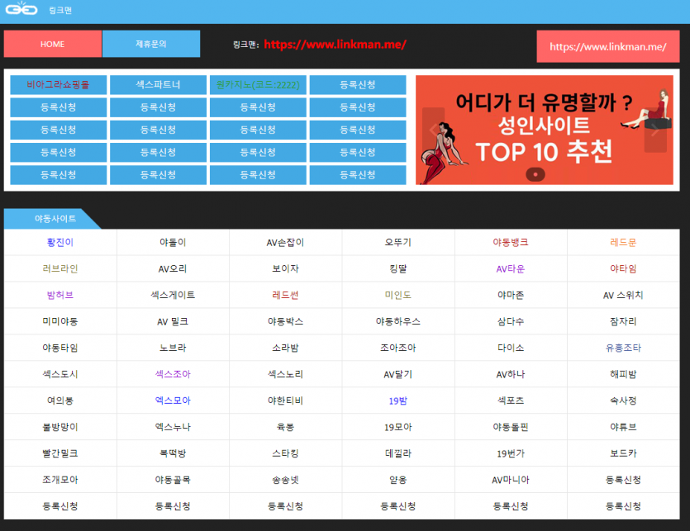Open the 다이소 link

[x=511, y=348]
